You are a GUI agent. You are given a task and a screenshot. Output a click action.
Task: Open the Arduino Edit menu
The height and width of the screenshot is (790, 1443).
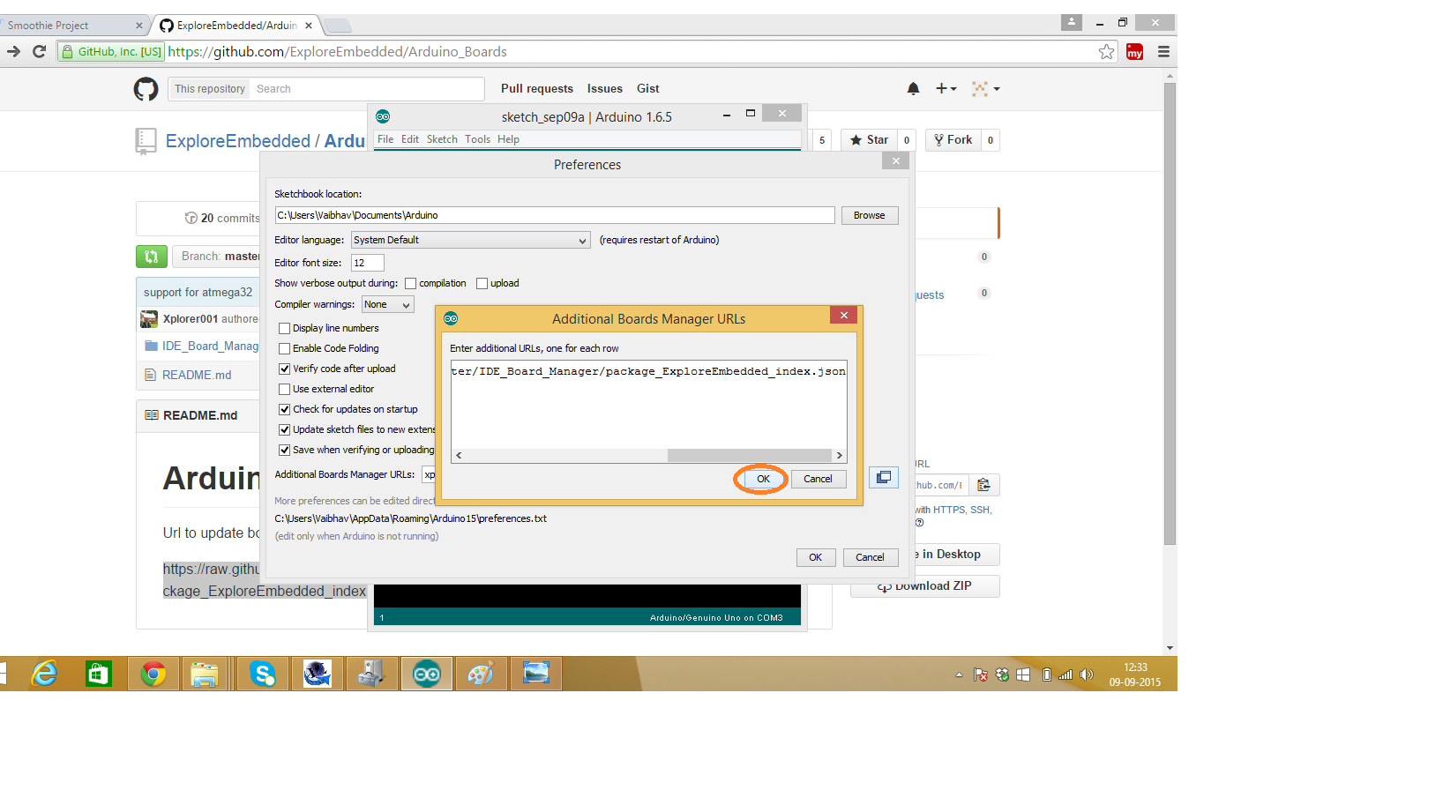click(410, 139)
